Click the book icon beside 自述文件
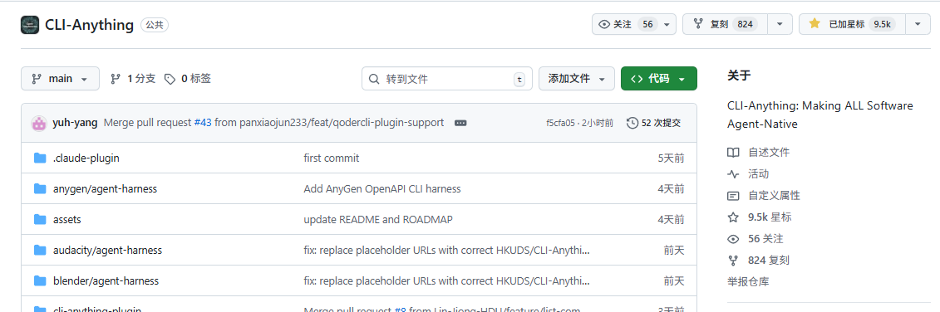Image resolution: width=940 pixels, height=312 pixels. tap(732, 153)
